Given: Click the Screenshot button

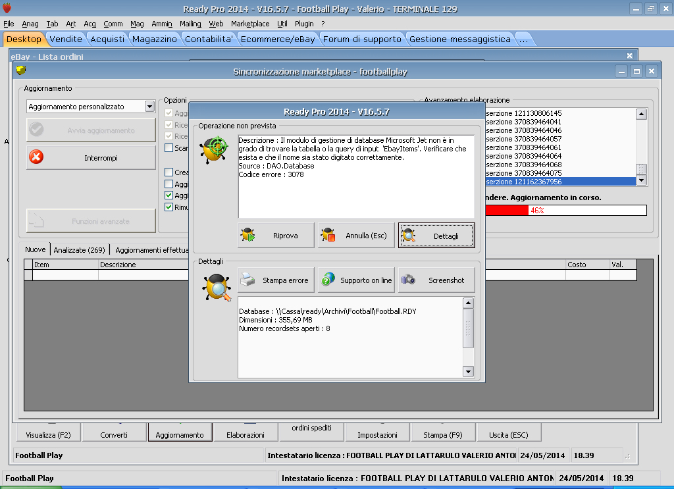Looking at the screenshot, I should tap(436, 280).
